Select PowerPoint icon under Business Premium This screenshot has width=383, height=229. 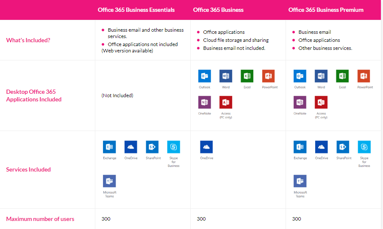[364, 76]
